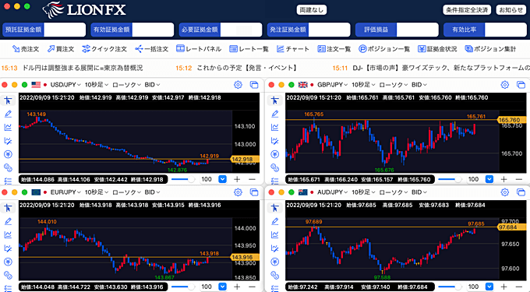
Task: Open EUR/JPY currency pair dropdown
Action: (65, 192)
